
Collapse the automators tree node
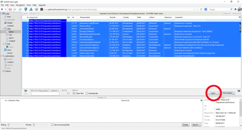pyautogui.click(x=1, y=56)
